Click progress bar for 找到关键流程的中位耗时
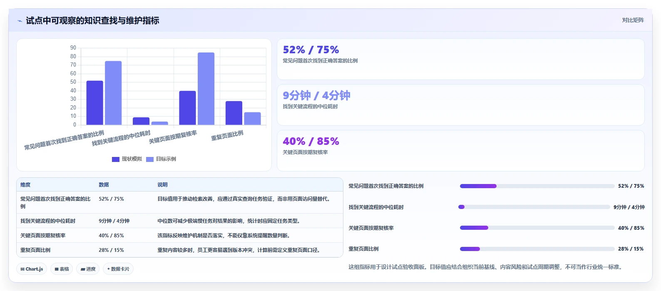This screenshot has height=291, width=661. 534,207
